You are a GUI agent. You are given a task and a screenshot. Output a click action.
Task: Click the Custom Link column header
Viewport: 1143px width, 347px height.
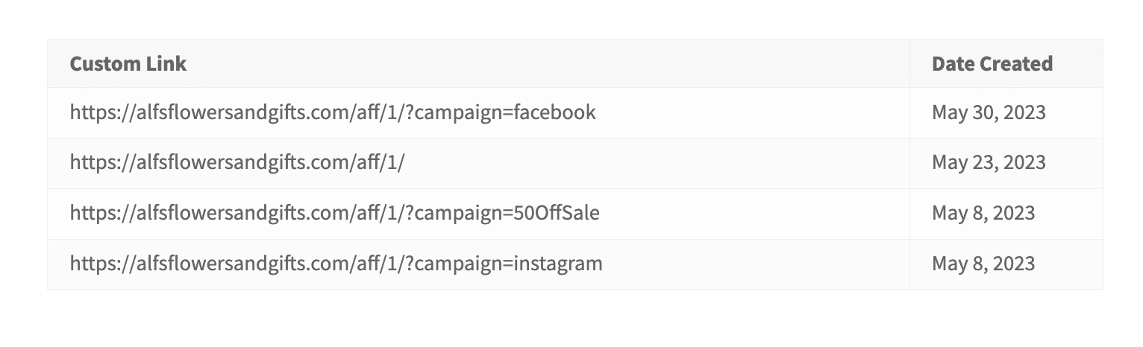(128, 64)
